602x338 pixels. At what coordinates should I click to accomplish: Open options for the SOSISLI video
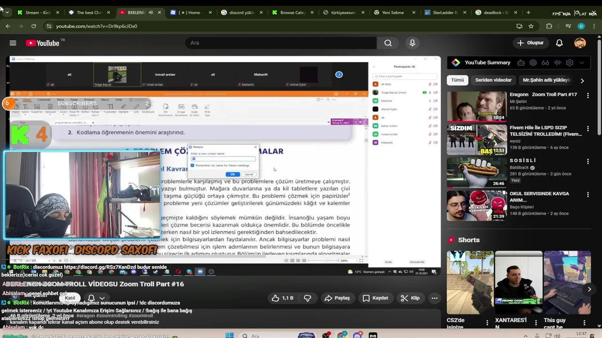588,161
